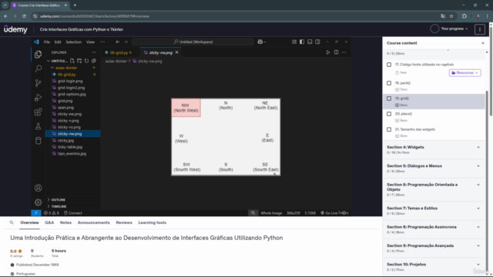Open the browser Extensions puzzle icon
The image size is (493, 277).
(x=464, y=16)
